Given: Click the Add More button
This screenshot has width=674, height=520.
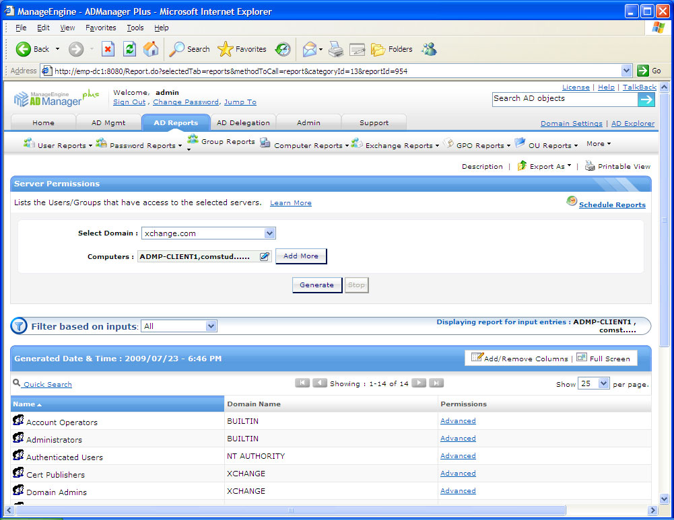Looking at the screenshot, I should click(301, 256).
